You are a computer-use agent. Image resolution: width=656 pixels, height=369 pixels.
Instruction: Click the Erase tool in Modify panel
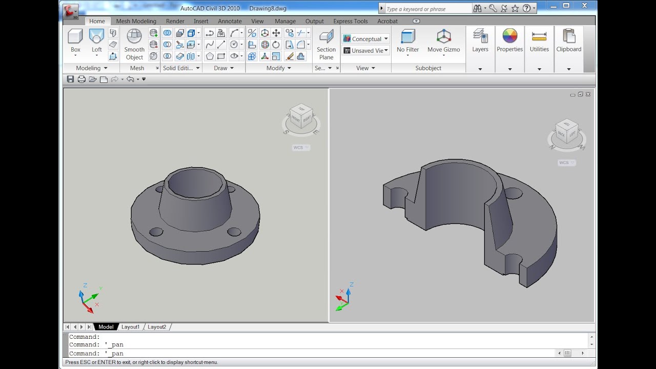[289, 56]
